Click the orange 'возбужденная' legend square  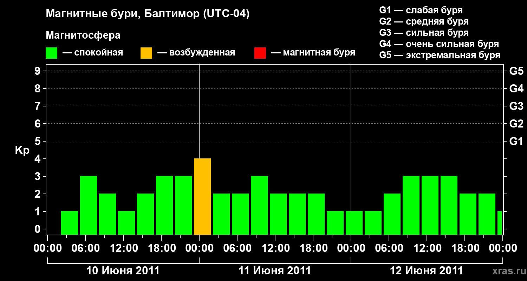point(146,53)
